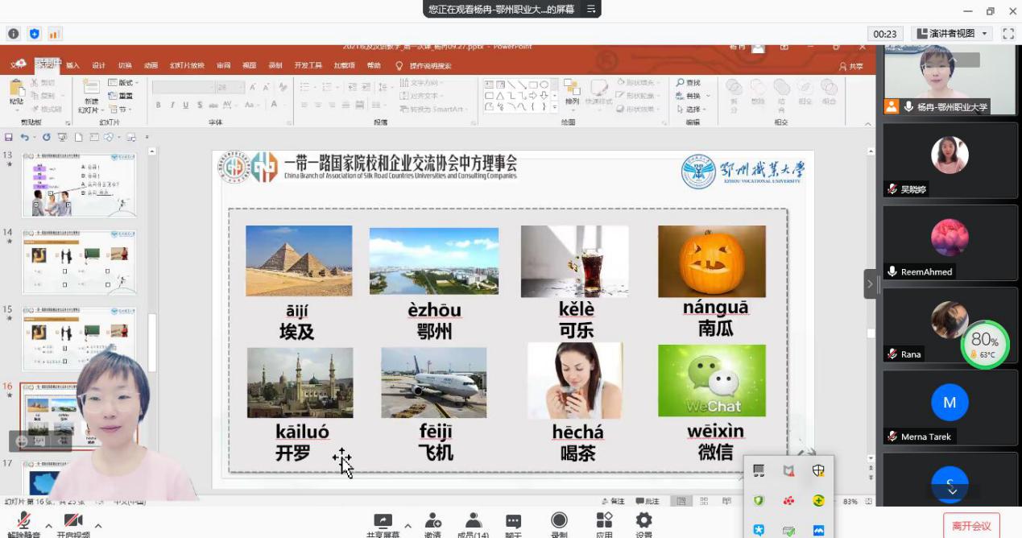
Task: Toggle full screen mode at top right
Action: pos(1008,34)
